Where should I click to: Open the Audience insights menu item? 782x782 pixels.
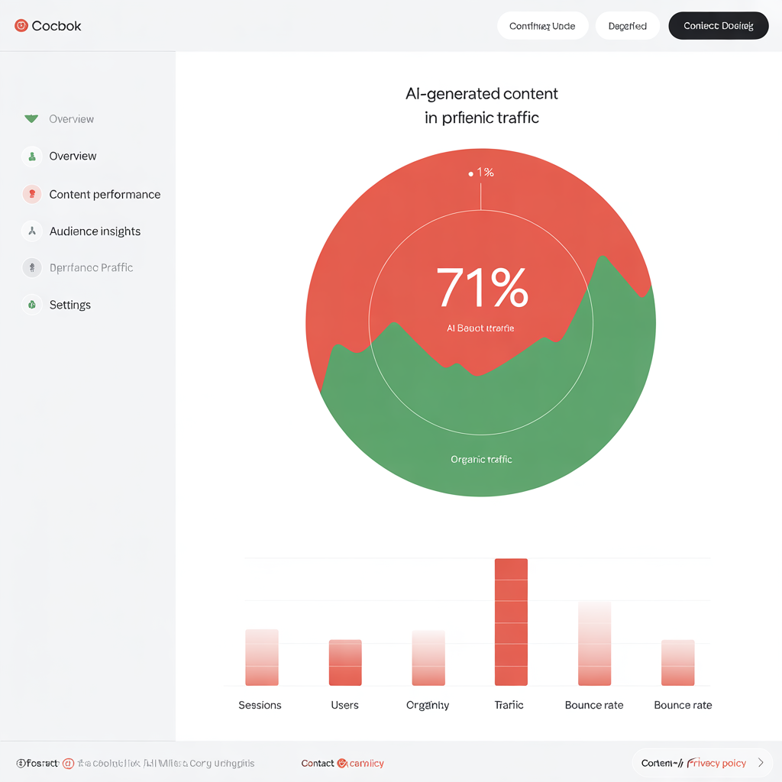click(x=95, y=231)
